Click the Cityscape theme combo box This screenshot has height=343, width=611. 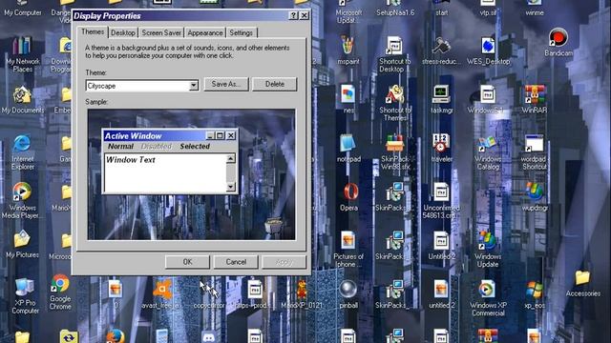coord(142,86)
